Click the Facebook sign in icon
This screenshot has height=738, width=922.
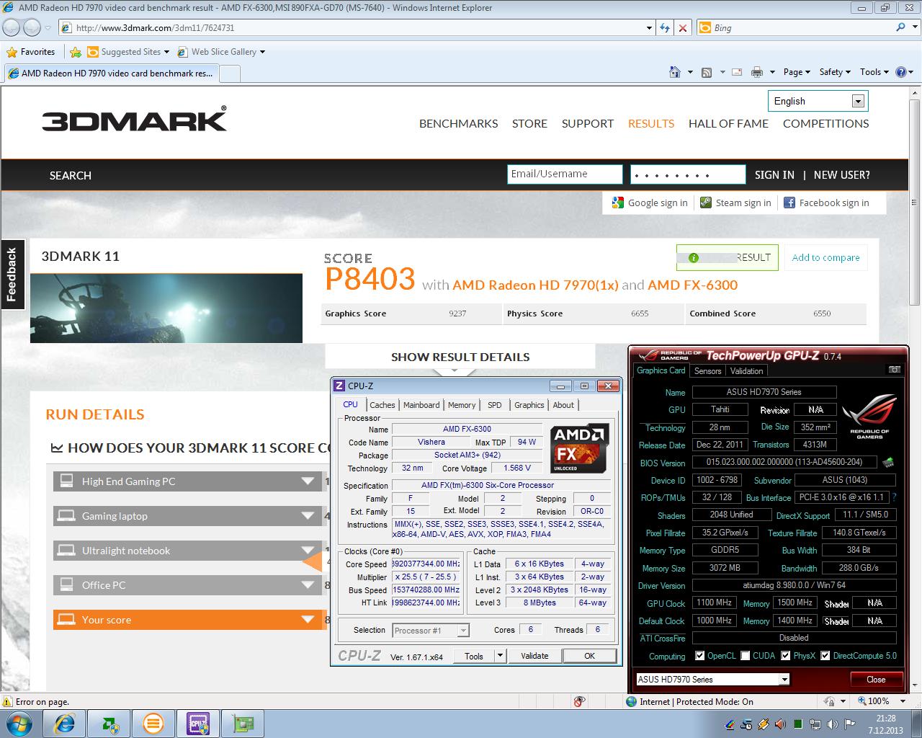pos(789,203)
